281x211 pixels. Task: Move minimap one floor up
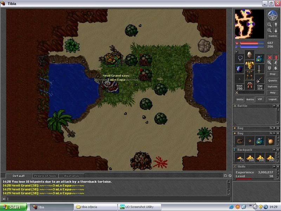pos(276,24)
